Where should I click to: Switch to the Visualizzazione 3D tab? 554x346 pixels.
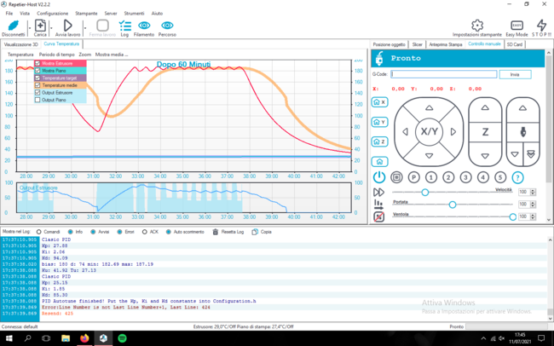[20, 43]
